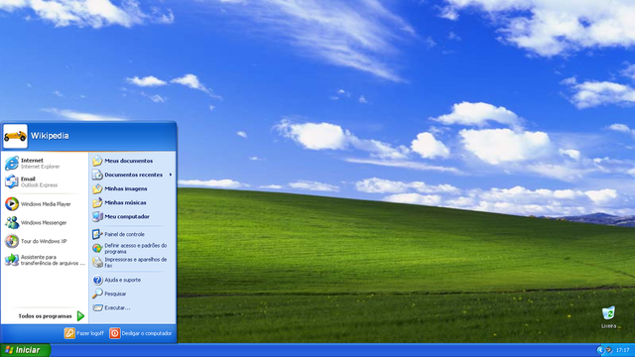
Task: Click the Pesquisar label
Action: 115,294
